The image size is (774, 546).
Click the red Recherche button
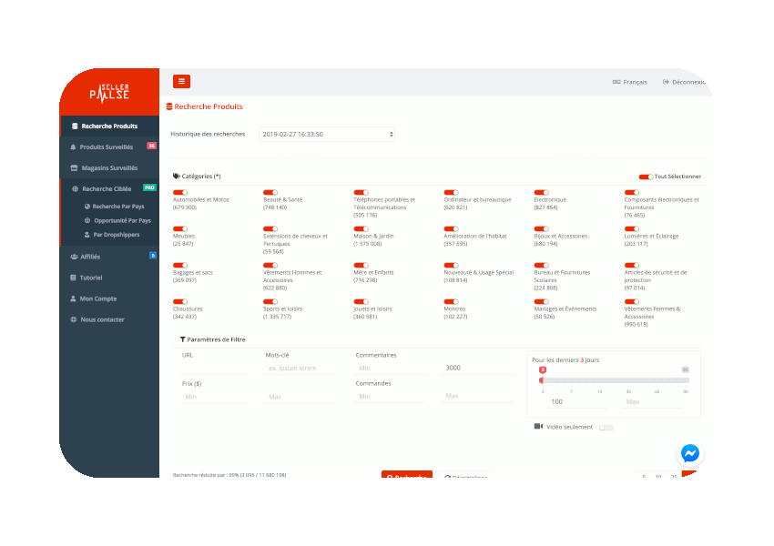(407, 474)
